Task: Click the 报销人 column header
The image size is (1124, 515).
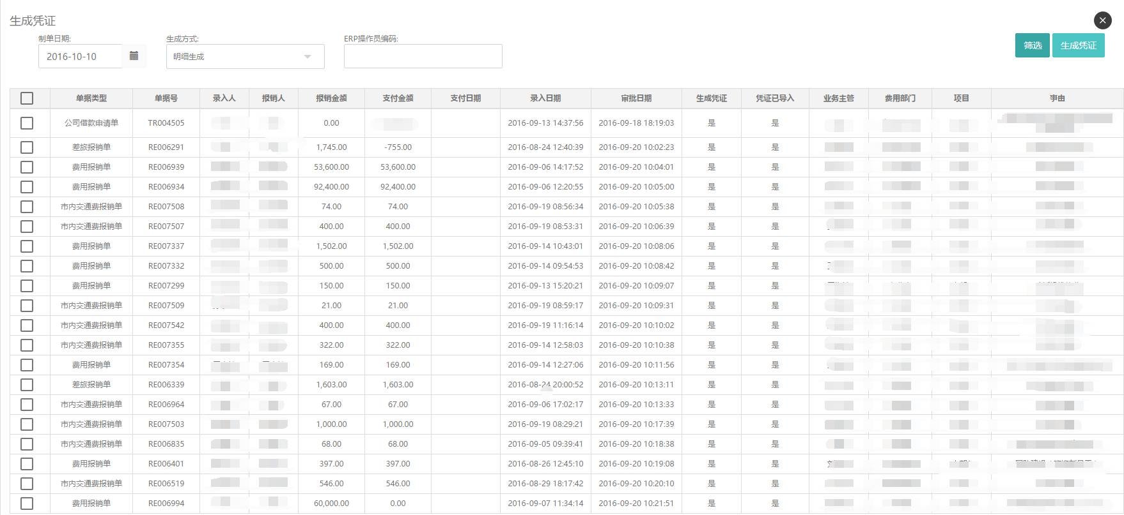Action: point(274,98)
